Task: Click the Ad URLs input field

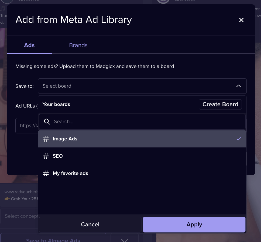Action: [27, 126]
